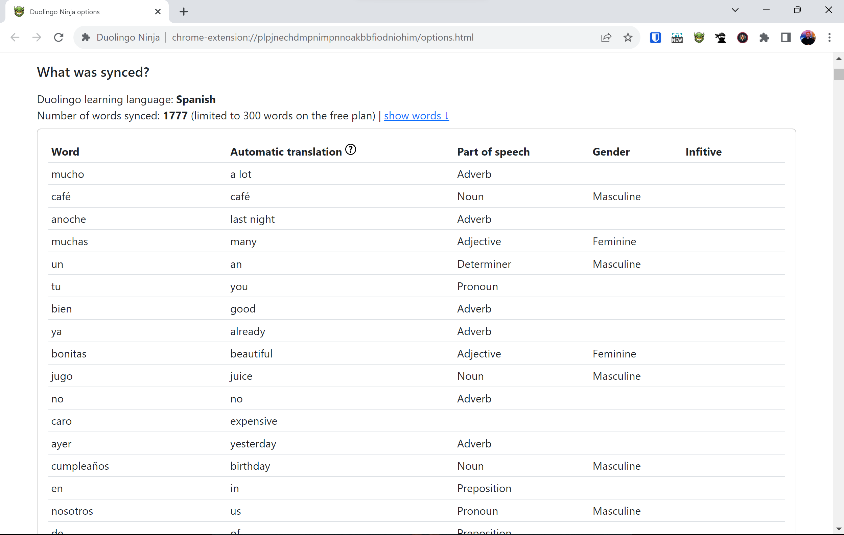This screenshot has height=535, width=844.
Task: Open the Extensions puzzle piece menu
Action: pos(765,38)
